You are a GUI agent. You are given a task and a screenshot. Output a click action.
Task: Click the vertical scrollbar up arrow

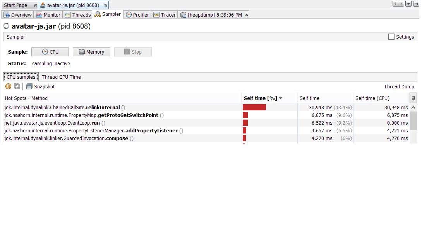[x=413, y=108]
